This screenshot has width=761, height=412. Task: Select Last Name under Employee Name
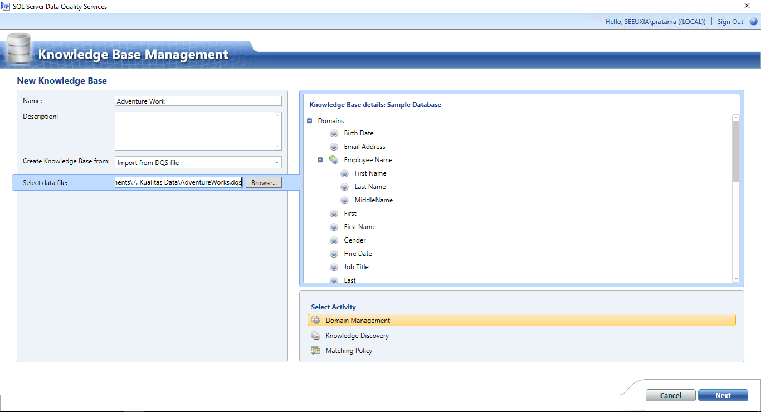[x=370, y=187]
